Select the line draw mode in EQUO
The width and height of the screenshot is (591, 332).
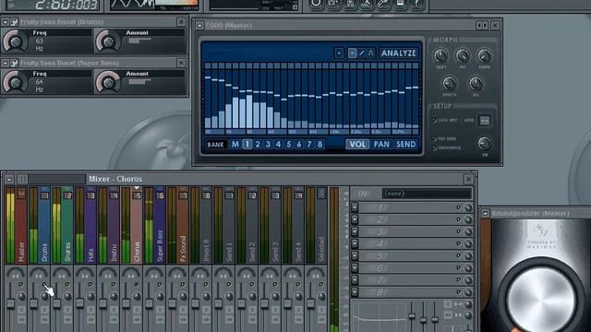coord(361,53)
